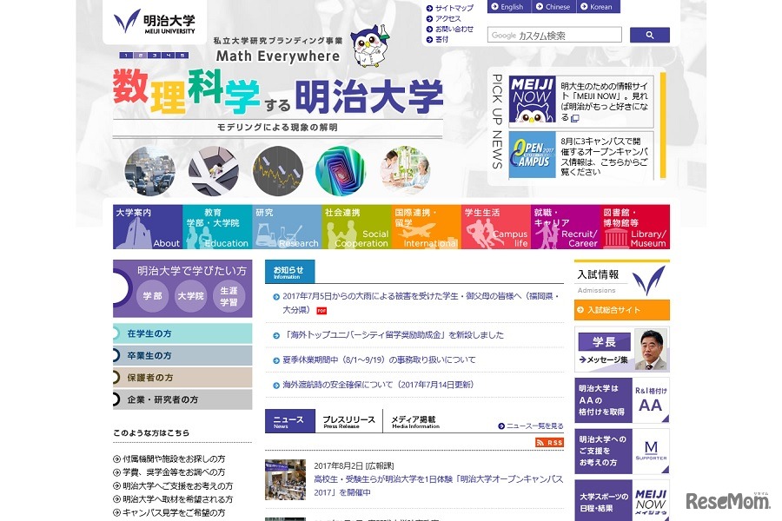Open the 学生生活 Campus life menu
Screen dimensions: 782x521
point(496,227)
